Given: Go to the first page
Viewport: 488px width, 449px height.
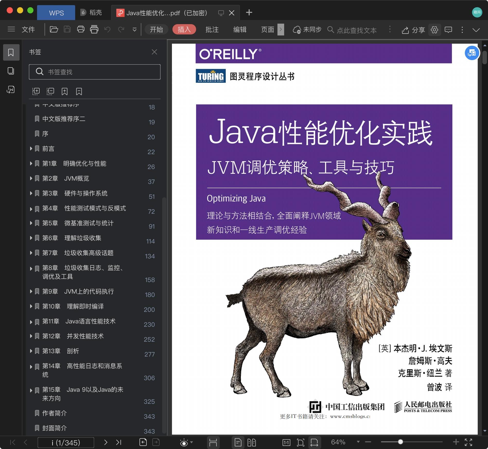Looking at the screenshot, I should (x=12, y=442).
